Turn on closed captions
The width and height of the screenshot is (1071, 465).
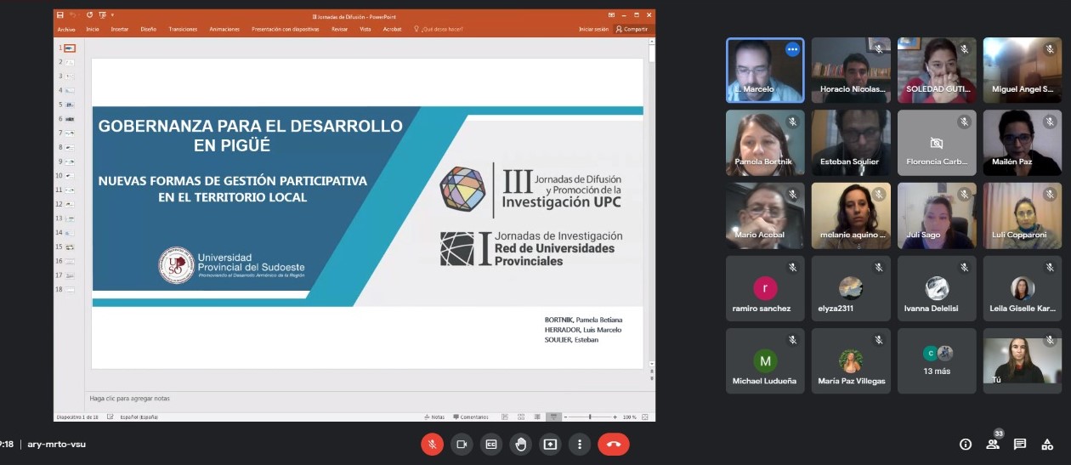(x=491, y=444)
